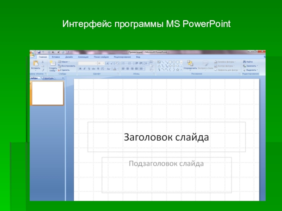This screenshot has width=282, height=211.
Task: Click Найти to find text
Action: 248,62
